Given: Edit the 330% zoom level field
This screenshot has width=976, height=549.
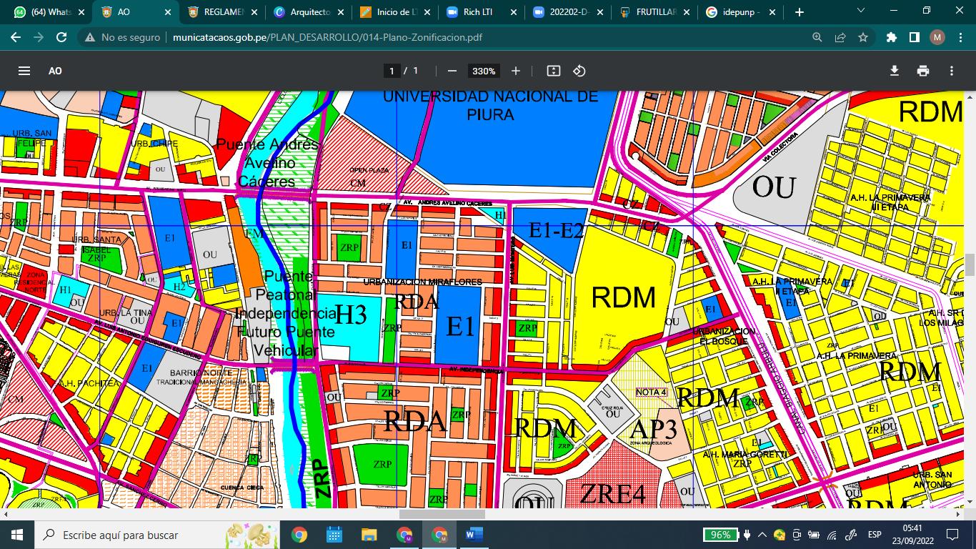Looking at the screenshot, I should tap(484, 71).
